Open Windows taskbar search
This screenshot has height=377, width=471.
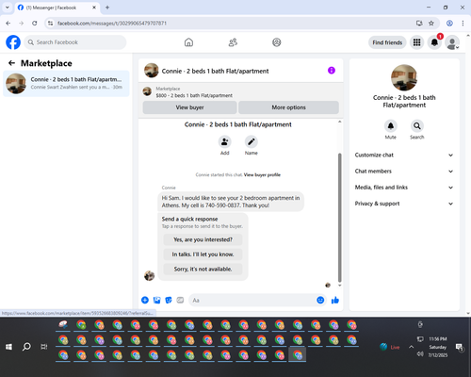coord(26,347)
